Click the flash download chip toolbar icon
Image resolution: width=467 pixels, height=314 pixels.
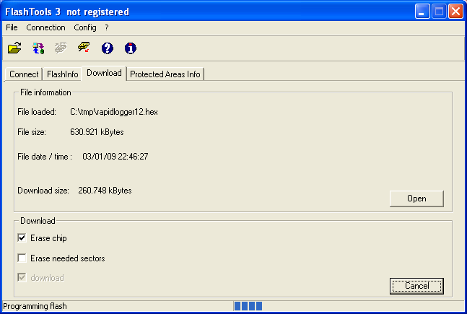click(84, 47)
